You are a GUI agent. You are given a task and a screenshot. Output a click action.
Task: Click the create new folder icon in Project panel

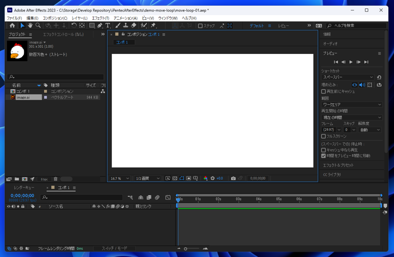[17, 179]
